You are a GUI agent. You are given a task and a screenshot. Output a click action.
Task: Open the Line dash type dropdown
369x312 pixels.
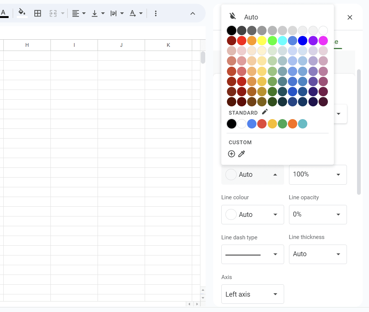[252, 254]
